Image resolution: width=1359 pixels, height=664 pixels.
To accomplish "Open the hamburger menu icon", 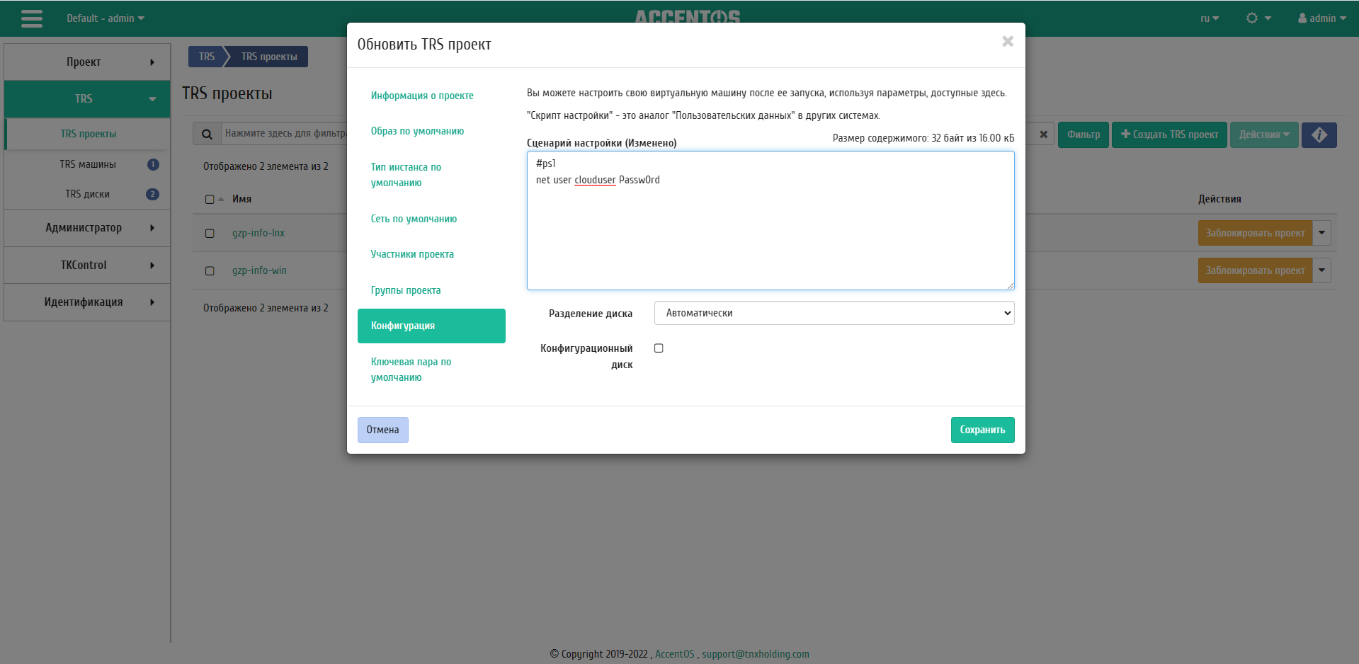I will (32, 18).
